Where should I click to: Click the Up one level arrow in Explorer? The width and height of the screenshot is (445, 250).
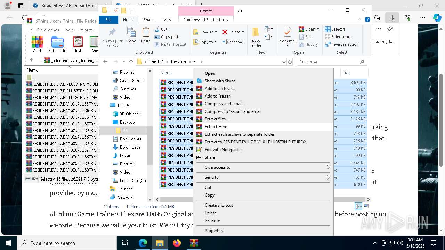point(131,62)
